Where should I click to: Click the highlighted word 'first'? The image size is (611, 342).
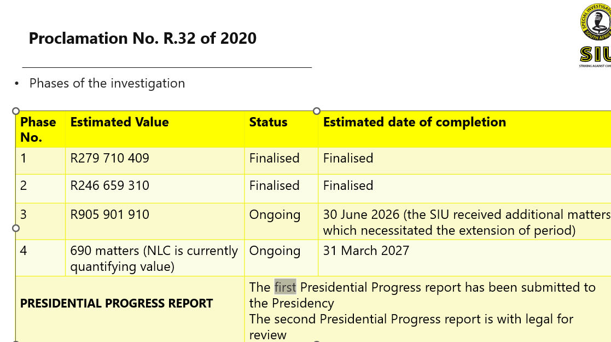coord(285,287)
